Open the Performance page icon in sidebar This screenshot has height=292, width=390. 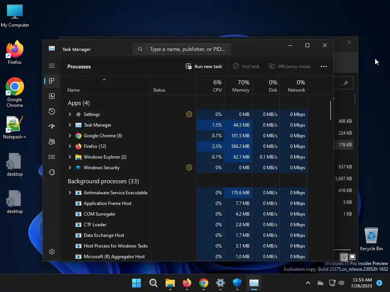tap(52, 96)
